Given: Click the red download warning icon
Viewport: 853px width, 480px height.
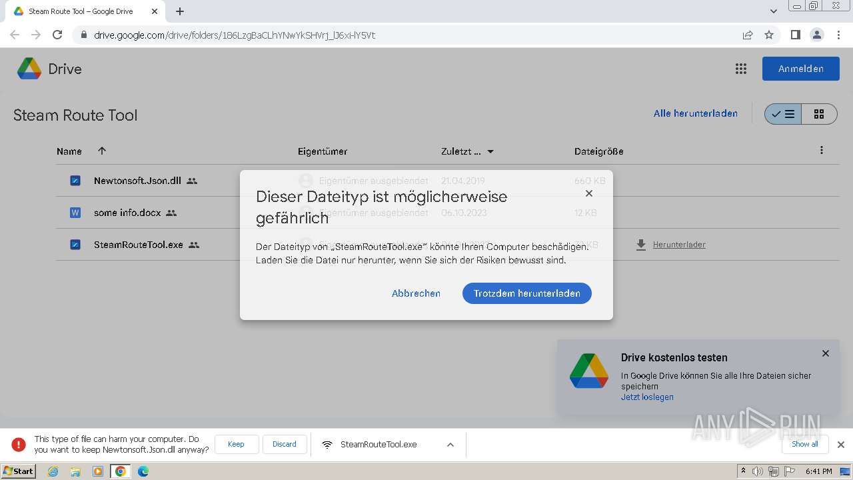Looking at the screenshot, I should tap(19, 444).
